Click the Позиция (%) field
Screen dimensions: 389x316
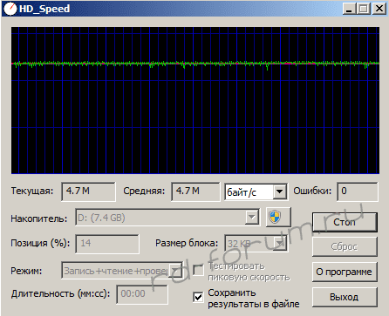coord(107,244)
